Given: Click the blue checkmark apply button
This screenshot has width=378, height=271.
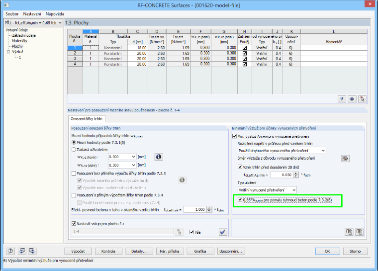Looking at the screenshot, I should coord(223,232).
